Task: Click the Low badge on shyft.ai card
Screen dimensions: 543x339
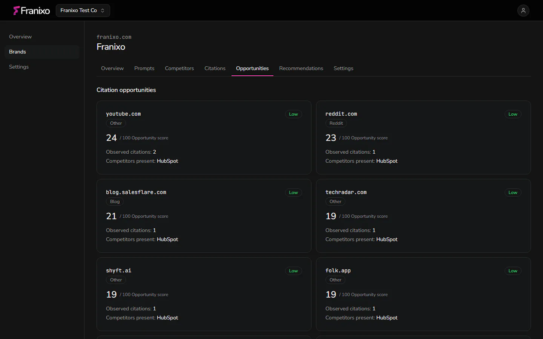Action: coord(293,271)
